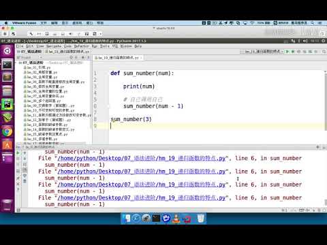The width and height of the screenshot is (327, 245).
Task: Click the Ubuntu top bar power gear icon
Action: (324, 41)
